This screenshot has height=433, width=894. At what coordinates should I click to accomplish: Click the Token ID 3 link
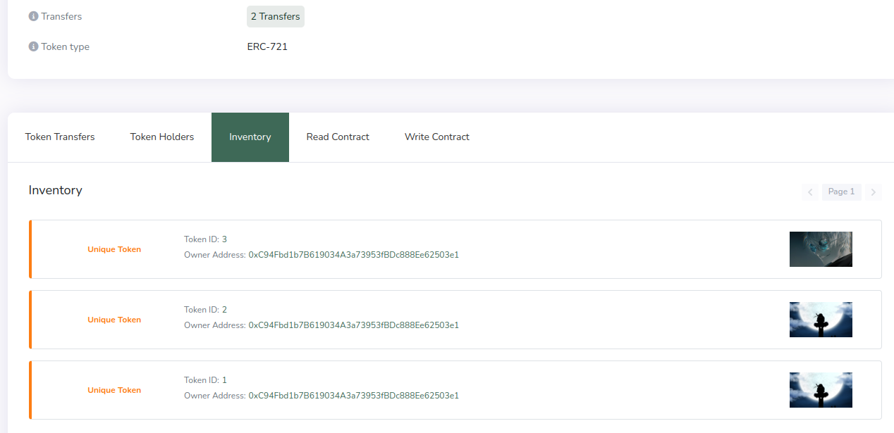[224, 239]
